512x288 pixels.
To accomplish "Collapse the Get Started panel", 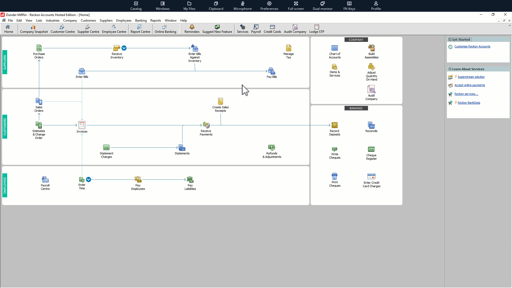I will pyautogui.click(x=450, y=39).
